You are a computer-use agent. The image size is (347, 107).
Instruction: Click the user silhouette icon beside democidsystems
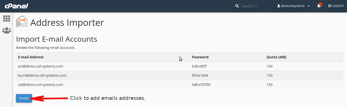(279, 6)
